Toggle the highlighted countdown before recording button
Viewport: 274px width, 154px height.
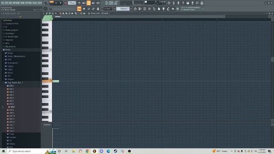89,3
